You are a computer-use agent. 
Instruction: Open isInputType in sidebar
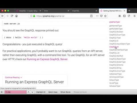[x=114, y=80]
